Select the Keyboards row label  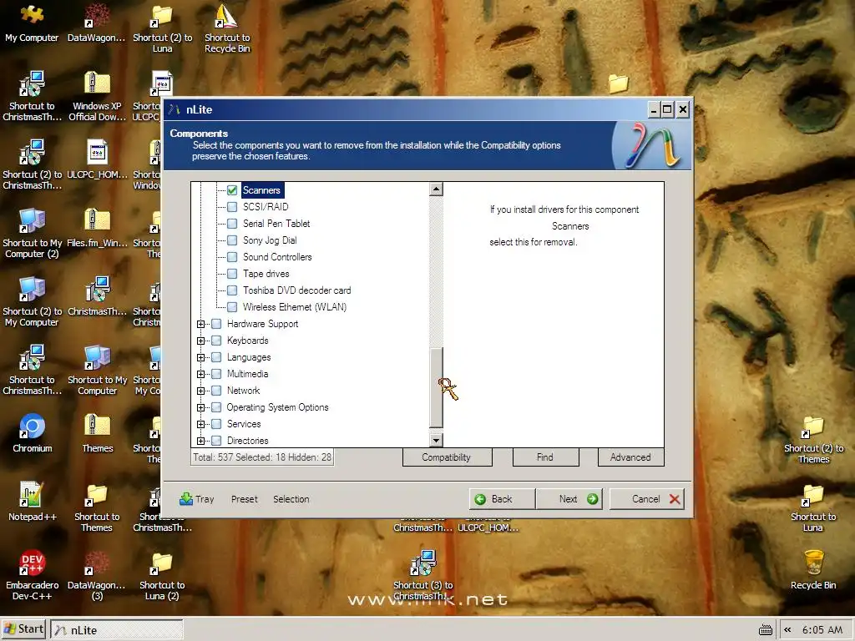pyautogui.click(x=247, y=341)
